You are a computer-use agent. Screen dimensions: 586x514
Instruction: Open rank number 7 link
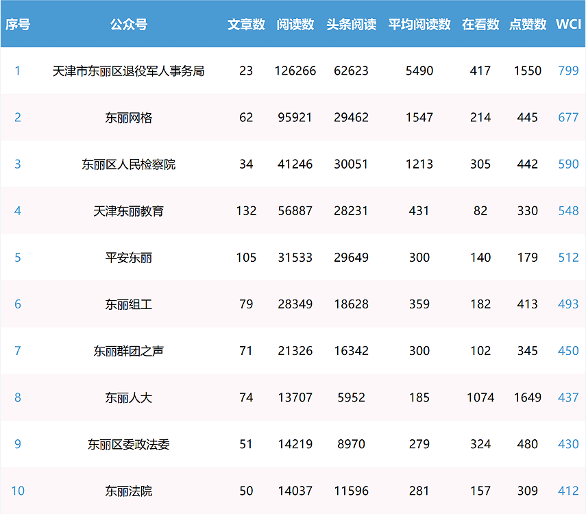tap(18, 351)
